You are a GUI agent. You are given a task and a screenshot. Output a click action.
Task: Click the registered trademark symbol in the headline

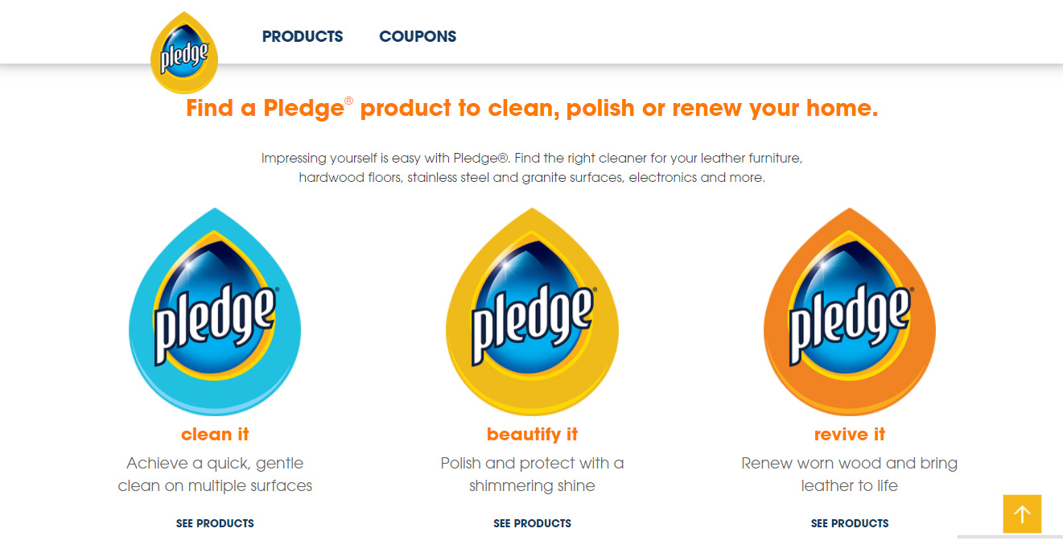coord(349,101)
